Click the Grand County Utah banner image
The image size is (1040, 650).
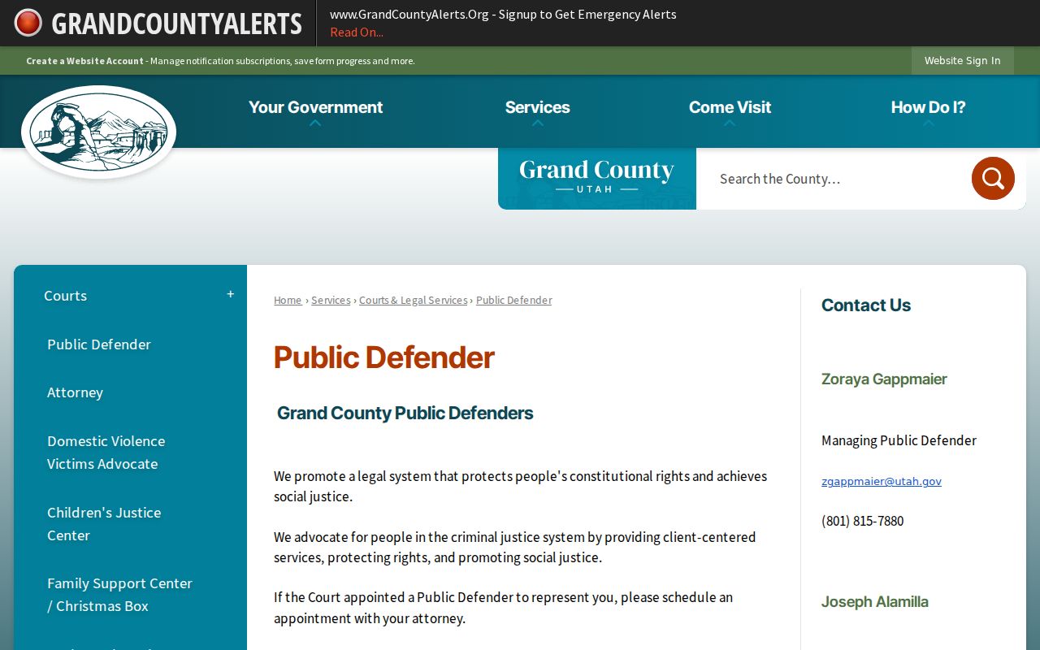point(597,179)
